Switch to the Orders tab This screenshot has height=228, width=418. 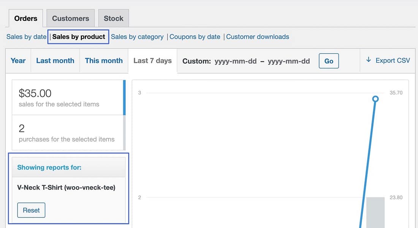point(25,18)
